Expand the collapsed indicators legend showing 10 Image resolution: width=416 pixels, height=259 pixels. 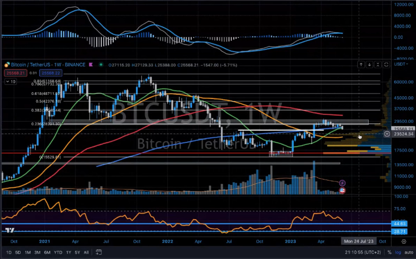[x=10, y=81]
